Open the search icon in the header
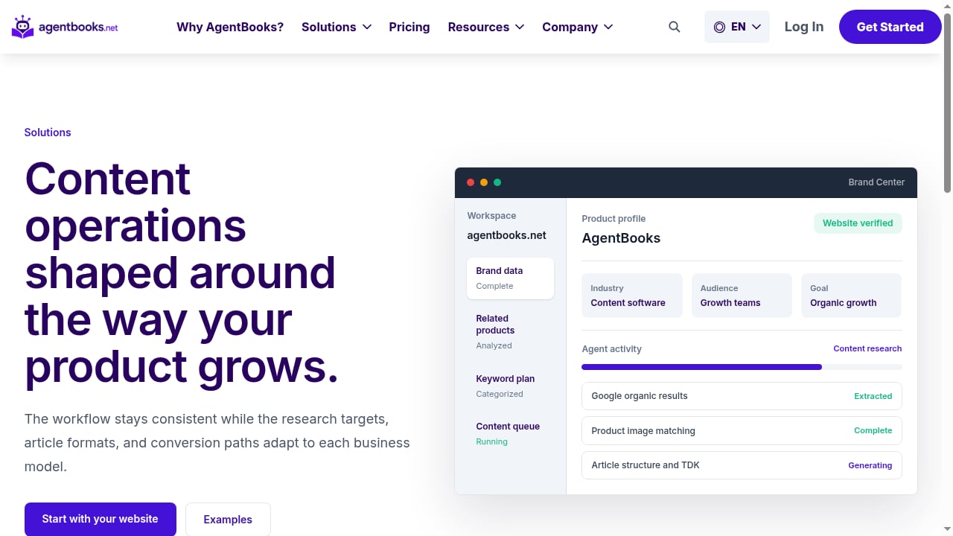 (675, 27)
